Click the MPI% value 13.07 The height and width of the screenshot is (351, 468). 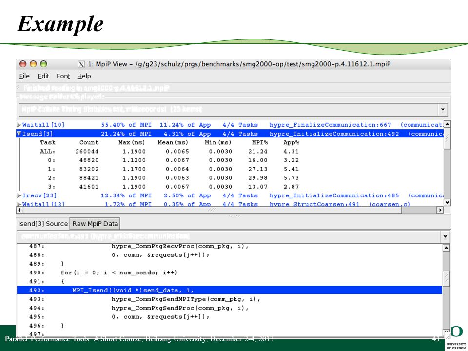tap(258, 187)
